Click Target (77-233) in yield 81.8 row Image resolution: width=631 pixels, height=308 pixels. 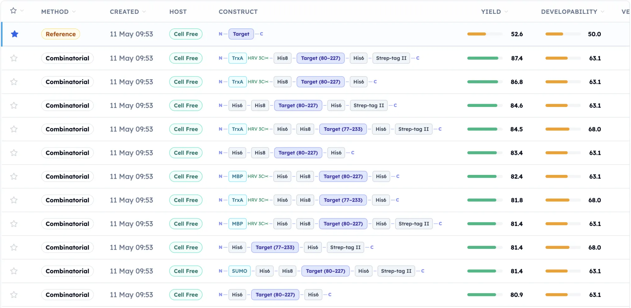[x=343, y=200]
